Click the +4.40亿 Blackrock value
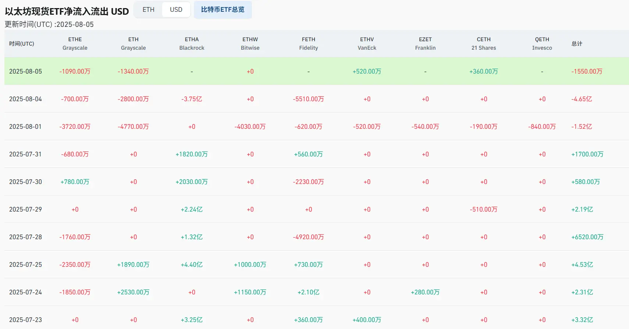Image resolution: width=629 pixels, height=329 pixels. pos(192,265)
